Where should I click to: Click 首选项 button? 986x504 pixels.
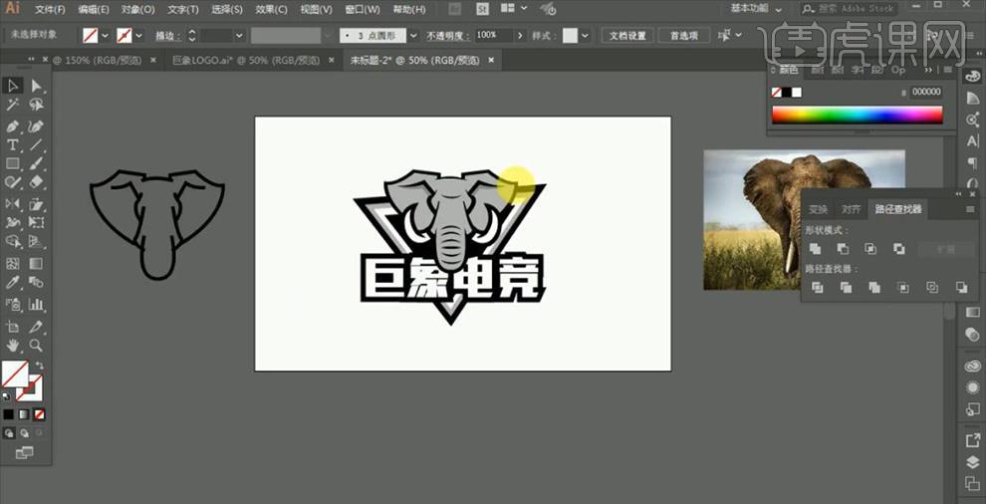click(683, 36)
